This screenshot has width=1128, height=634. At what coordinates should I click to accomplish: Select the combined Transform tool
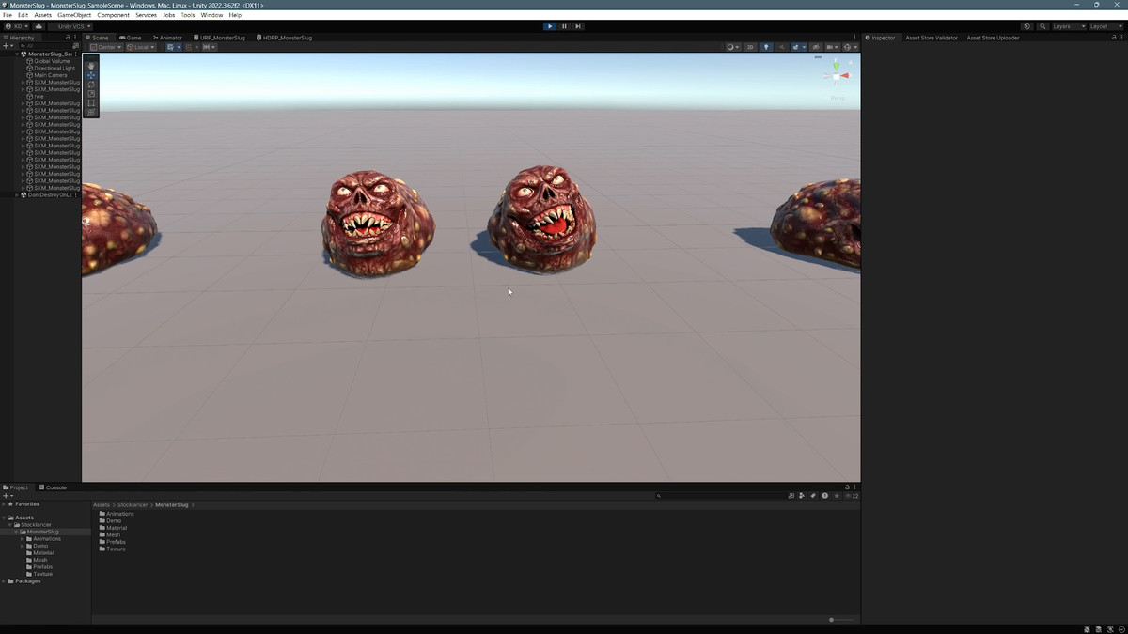click(91, 112)
